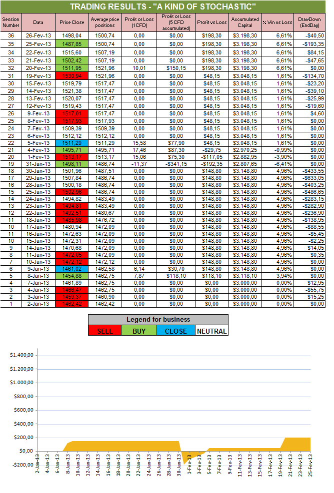
Task: Select red price cell 1517,01
Action: click(72, 113)
